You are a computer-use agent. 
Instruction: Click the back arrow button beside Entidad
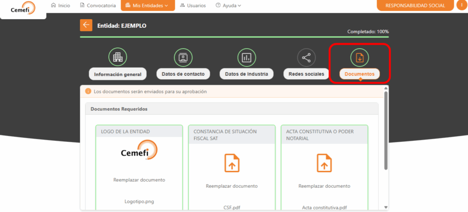pyautogui.click(x=85, y=26)
